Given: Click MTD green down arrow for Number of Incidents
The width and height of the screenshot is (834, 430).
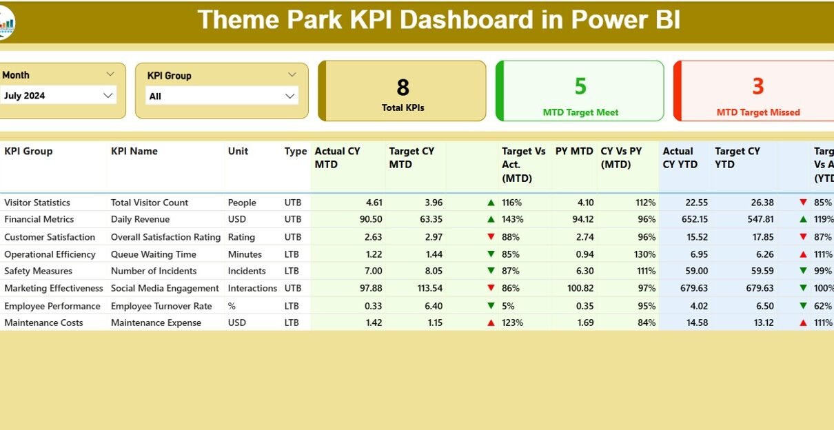Looking at the screenshot, I should tap(491, 271).
